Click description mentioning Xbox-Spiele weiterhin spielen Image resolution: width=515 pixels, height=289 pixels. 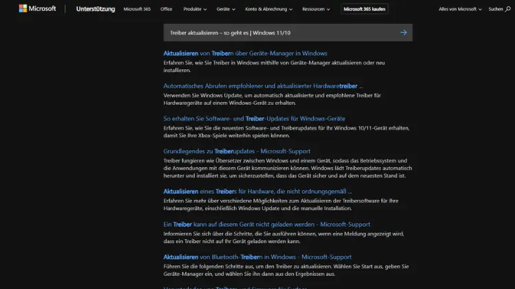(x=286, y=131)
